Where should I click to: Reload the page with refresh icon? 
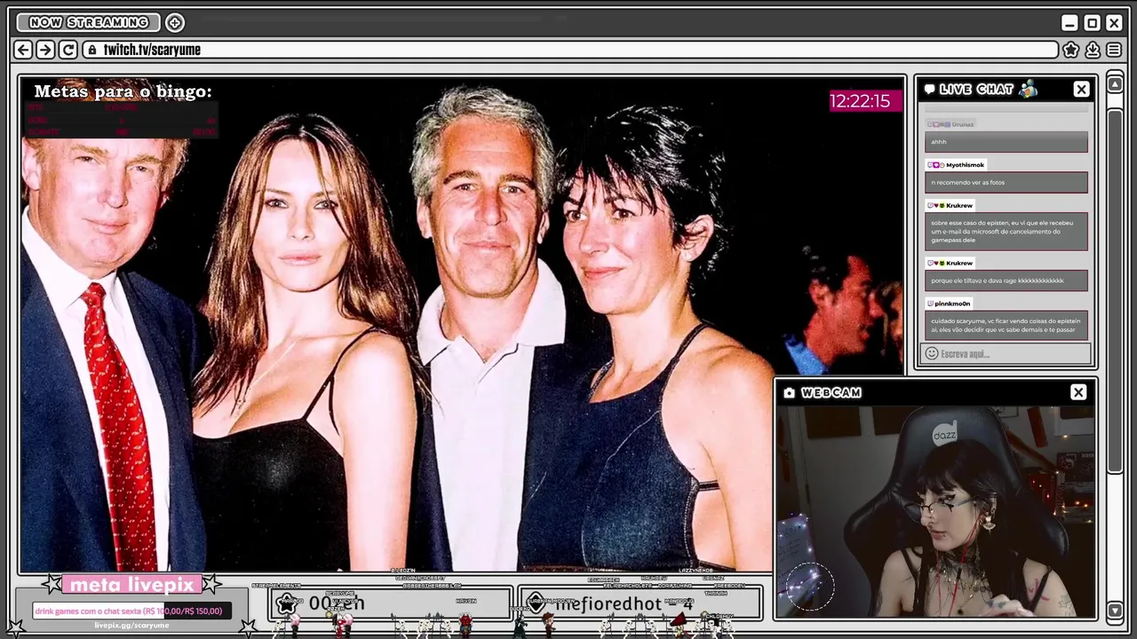click(68, 50)
